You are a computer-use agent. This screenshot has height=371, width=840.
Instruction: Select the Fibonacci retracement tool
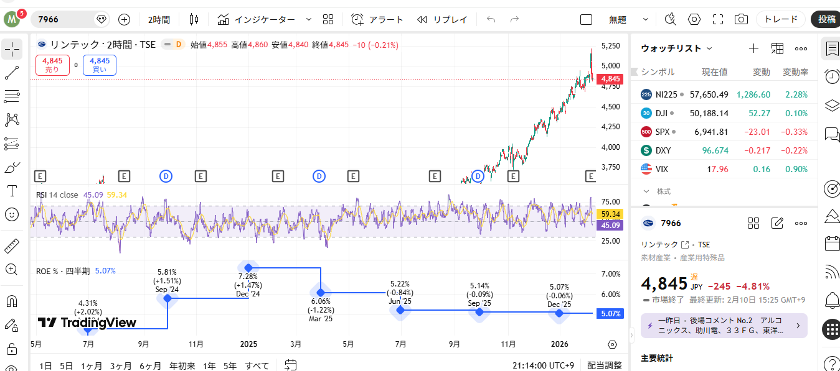[x=12, y=96]
